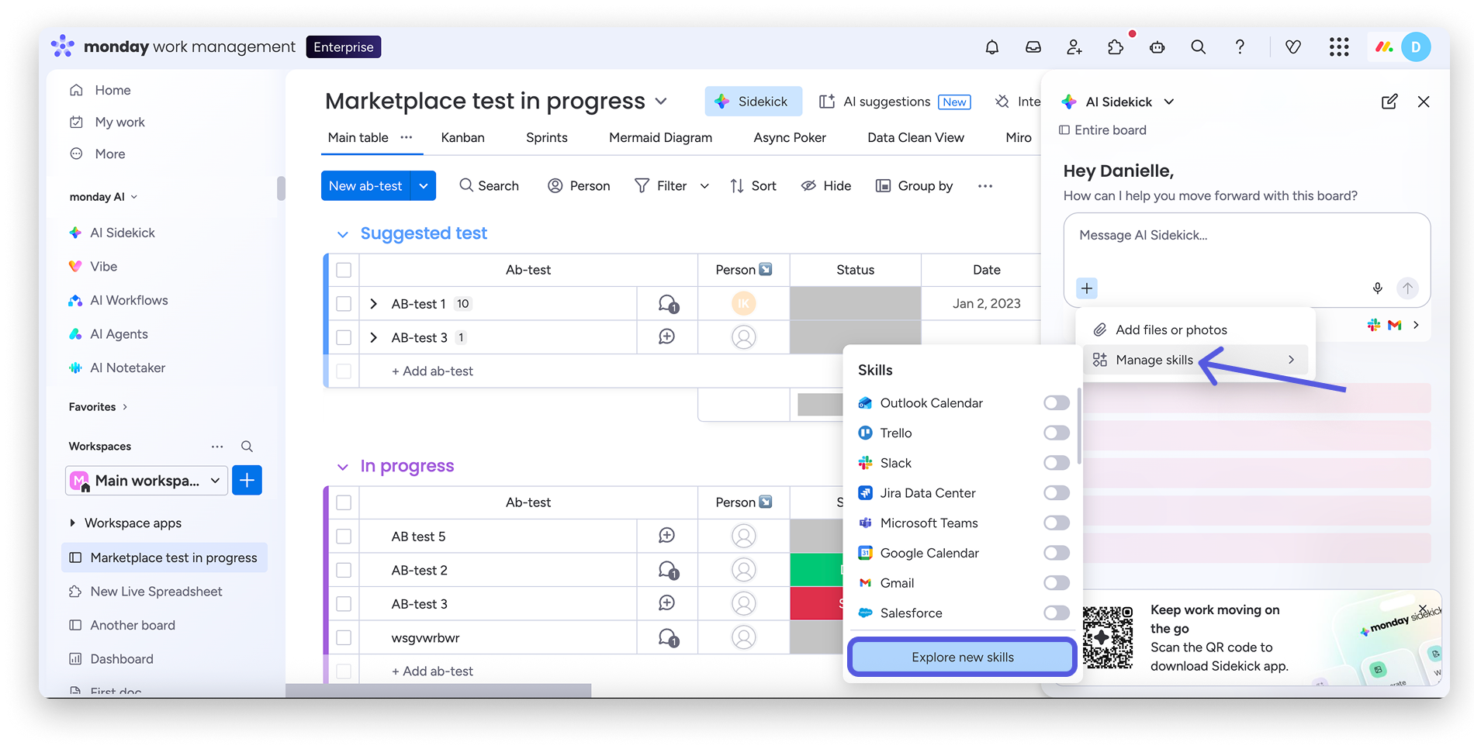The height and width of the screenshot is (749, 1474).
Task: Switch to the Sprints view tab
Action: click(547, 137)
